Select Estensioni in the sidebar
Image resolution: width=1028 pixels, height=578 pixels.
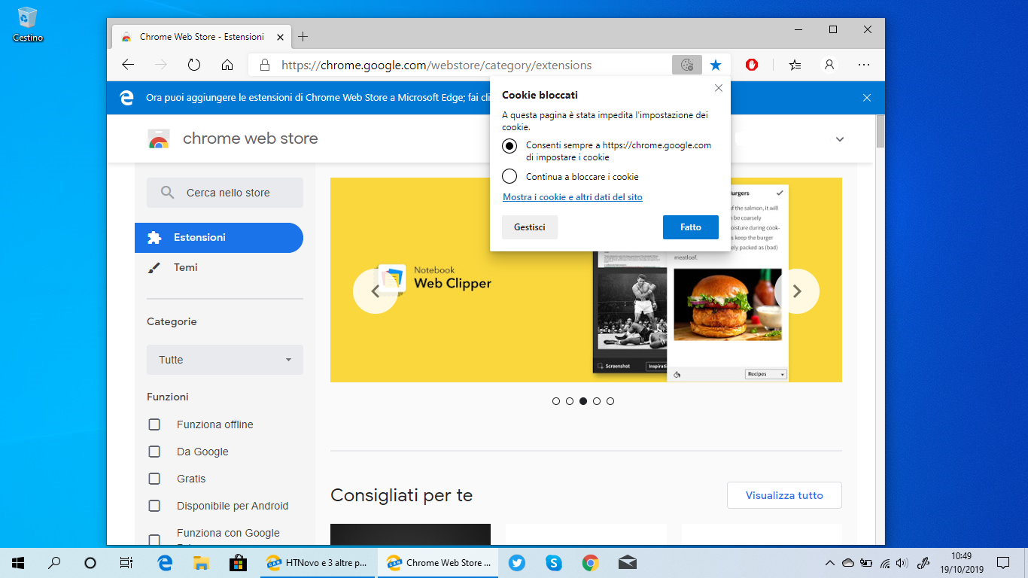point(219,237)
